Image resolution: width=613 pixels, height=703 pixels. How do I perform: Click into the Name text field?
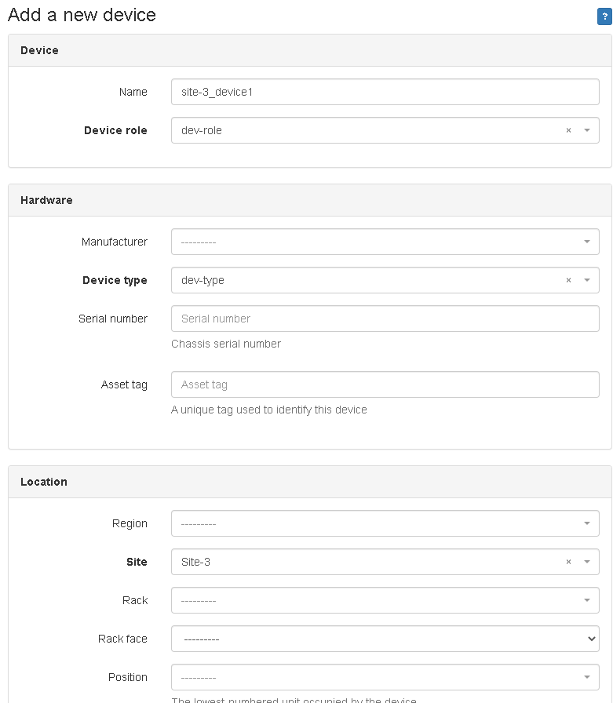click(x=385, y=93)
